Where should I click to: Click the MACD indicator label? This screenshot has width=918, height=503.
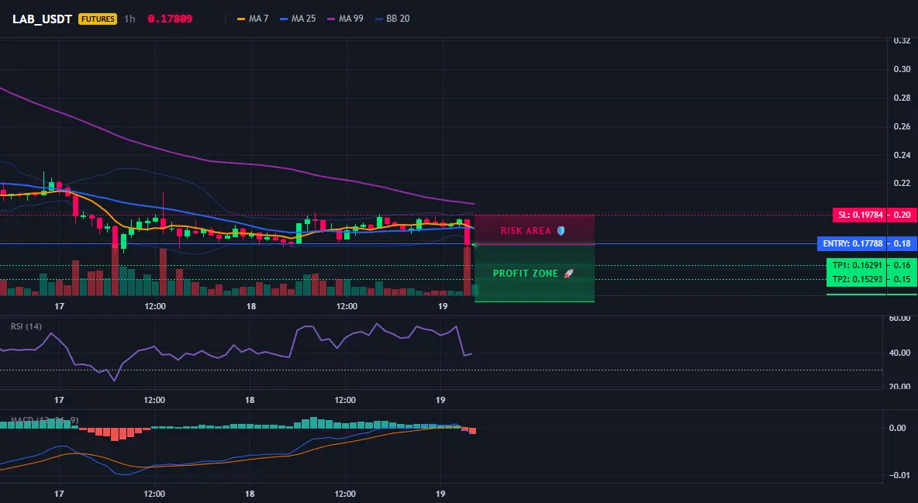pyautogui.click(x=44, y=420)
